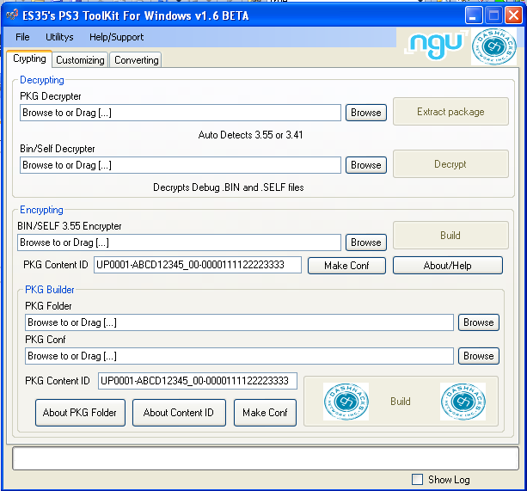The width and height of the screenshot is (527, 491).
Task: Click Make Conf next to About/Help
Action: (346, 266)
